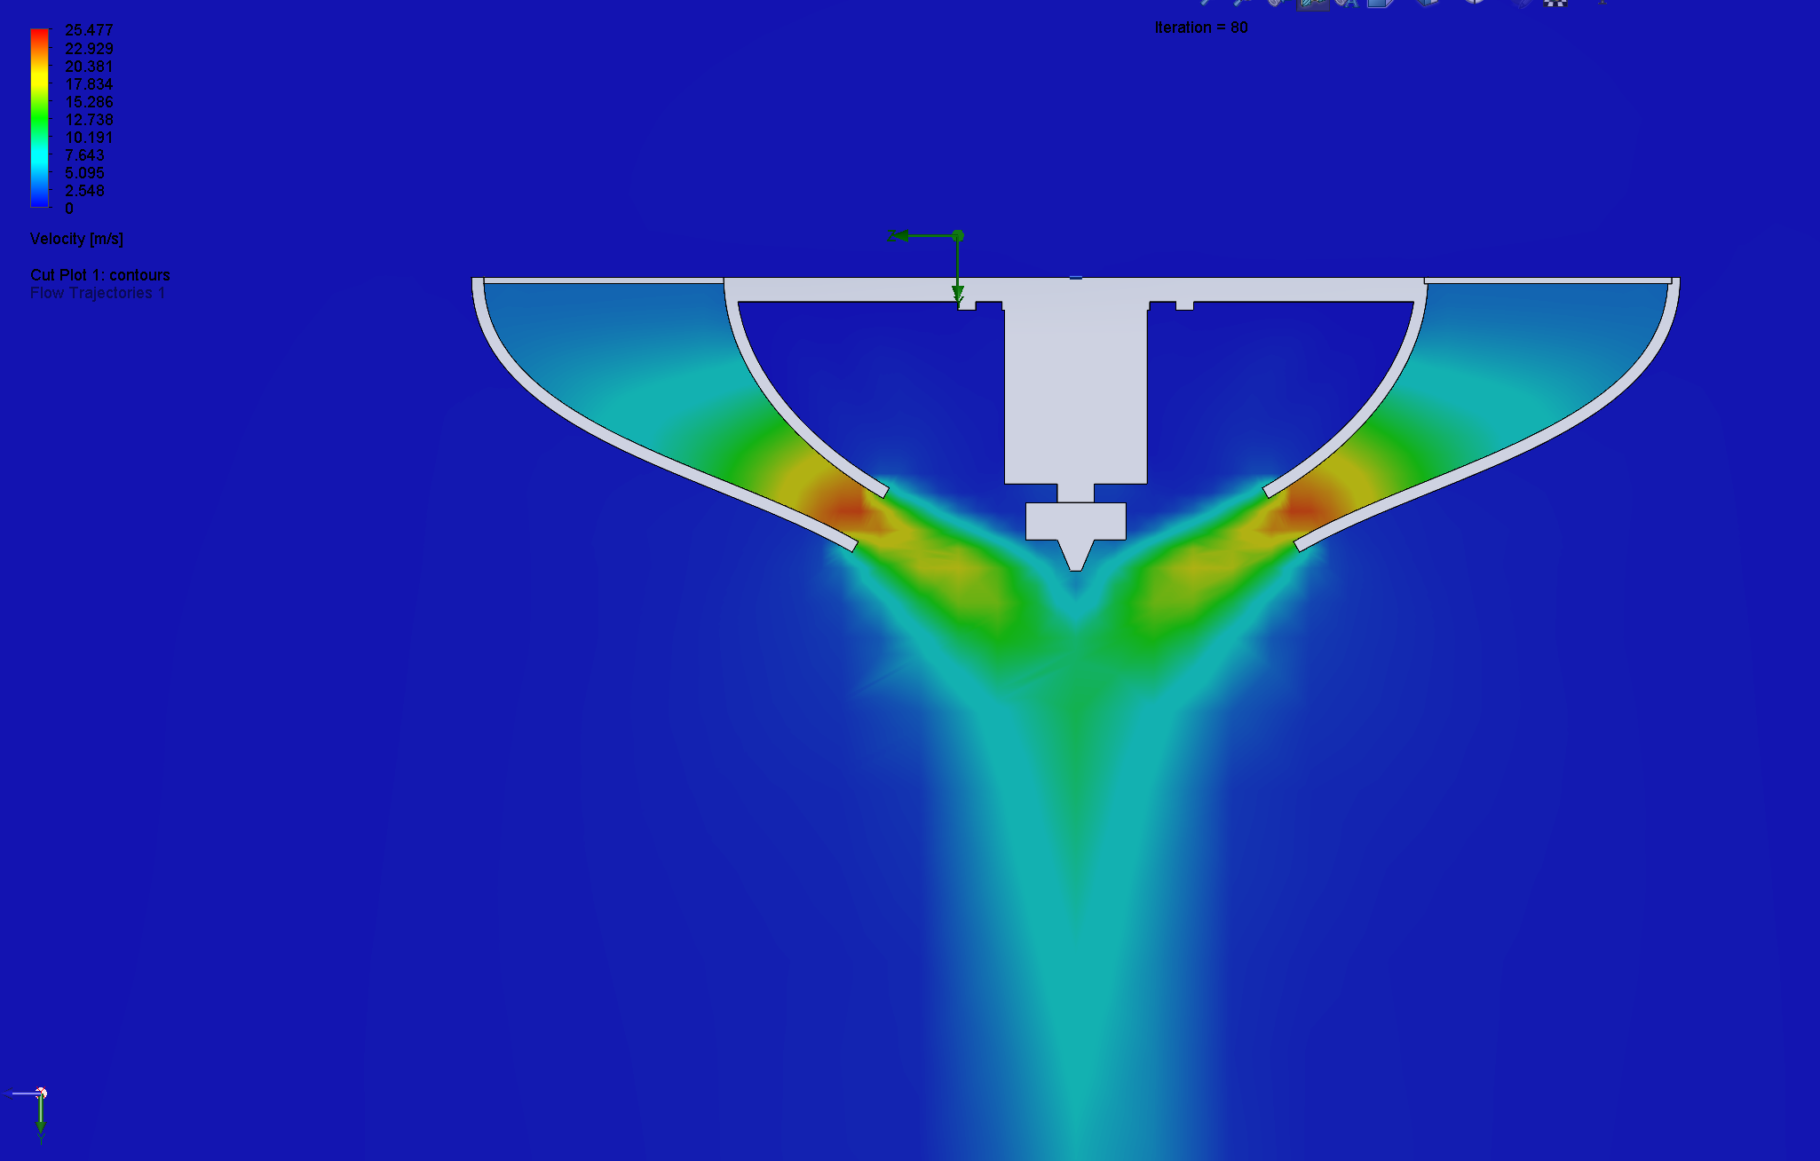Click the Z axis arrow of the coordinate system
1820x1161 pixels.
920,236
